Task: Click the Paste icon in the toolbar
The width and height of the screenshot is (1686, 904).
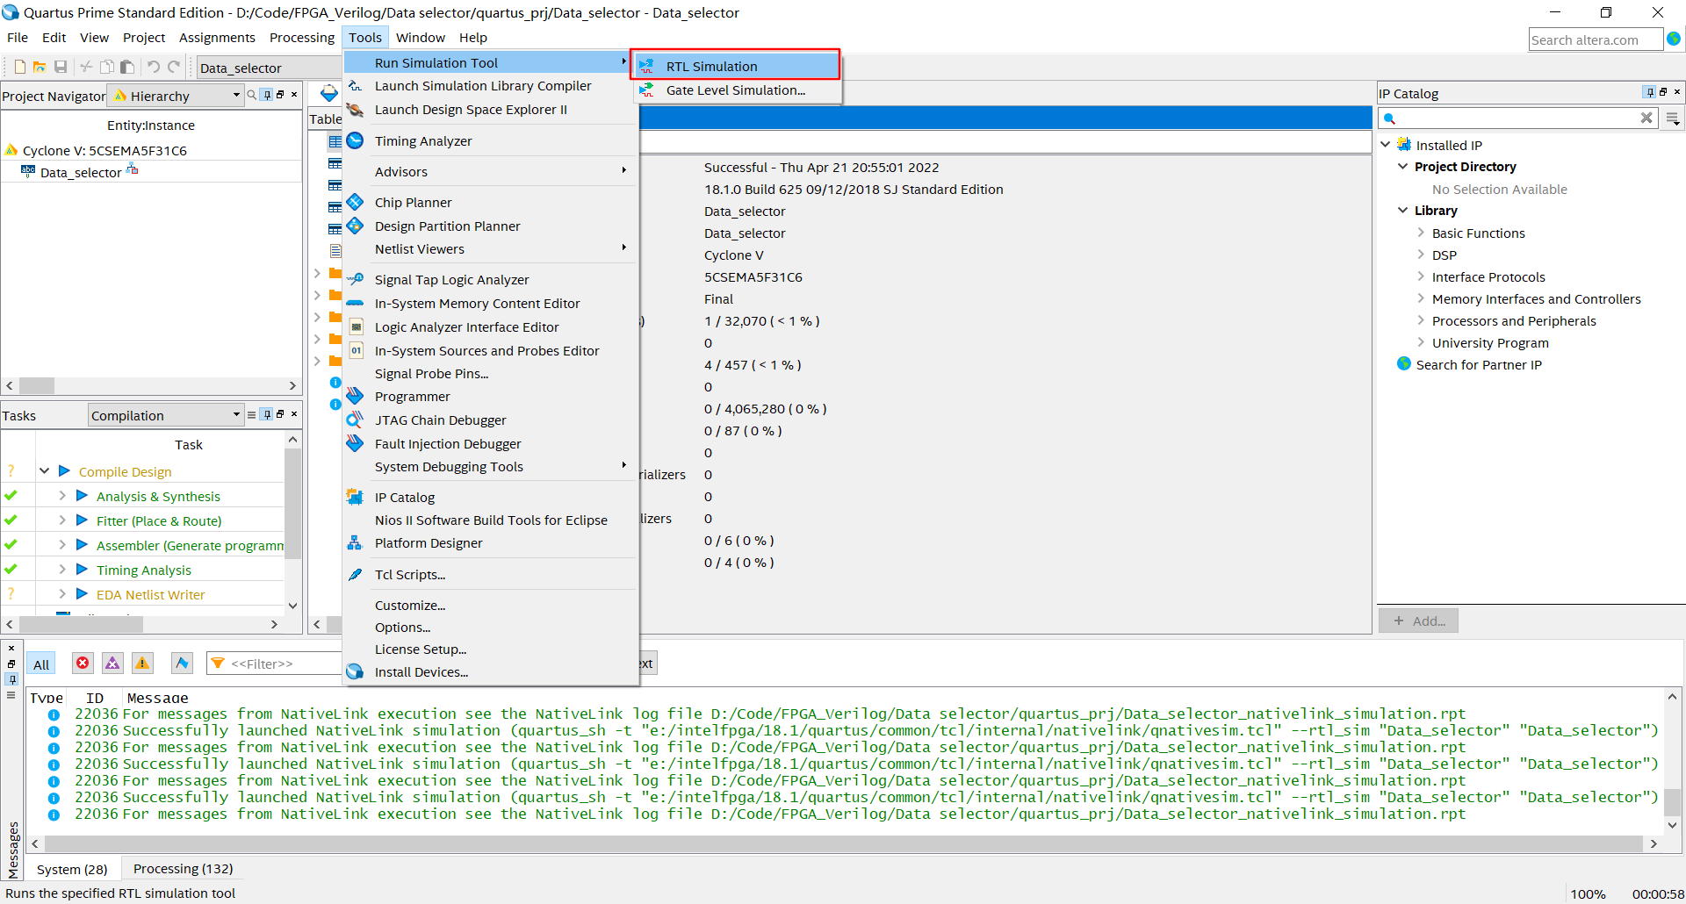Action: tap(127, 67)
